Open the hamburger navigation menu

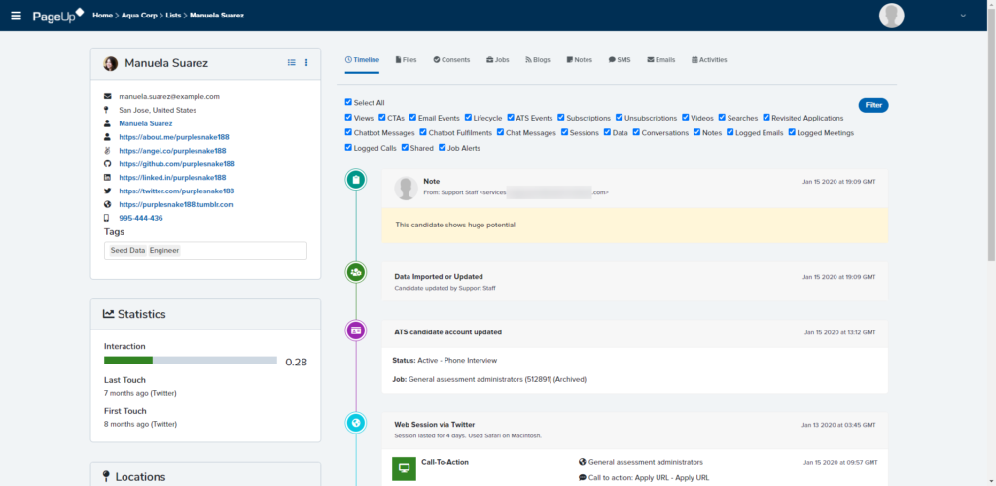(15, 16)
